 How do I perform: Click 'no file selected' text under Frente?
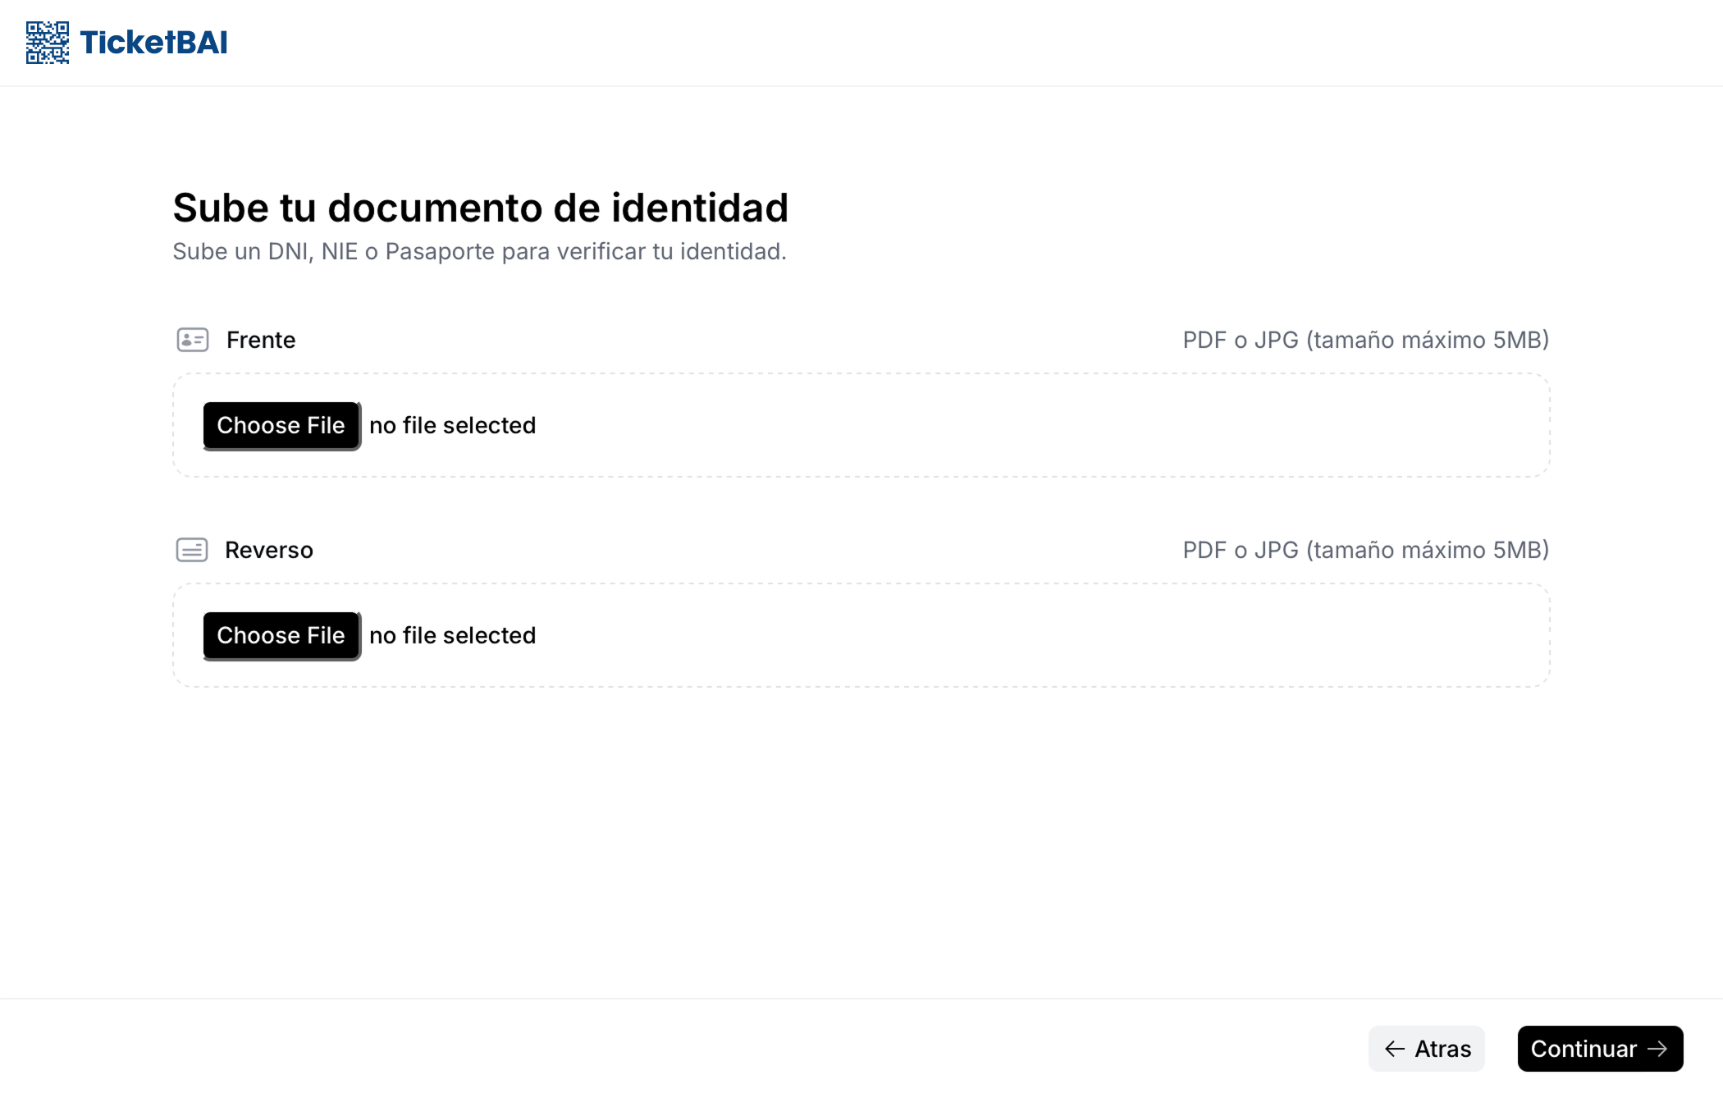tap(453, 425)
